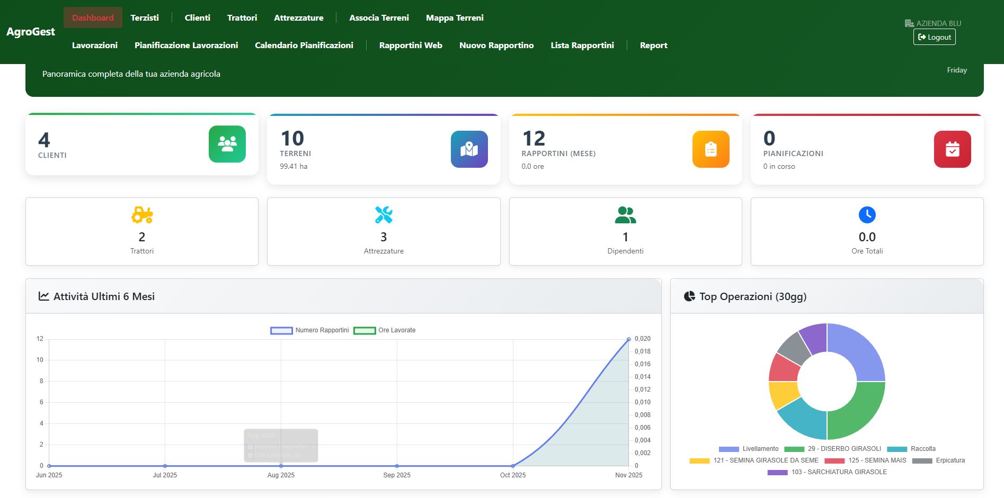Open Nuovo Rapportino from navigation
The height and width of the screenshot is (498, 1004).
(x=496, y=46)
